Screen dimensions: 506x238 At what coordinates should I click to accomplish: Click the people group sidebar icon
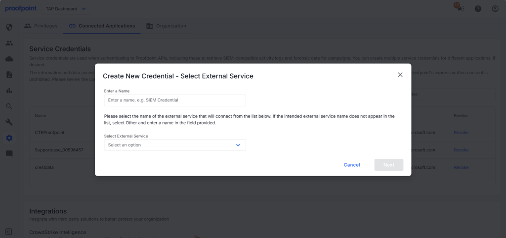click(x=9, y=43)
